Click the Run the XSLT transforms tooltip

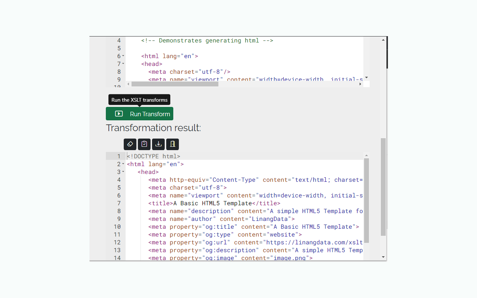pos(139,99)
